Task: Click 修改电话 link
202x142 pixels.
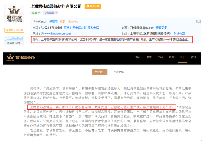Action: 93,28
